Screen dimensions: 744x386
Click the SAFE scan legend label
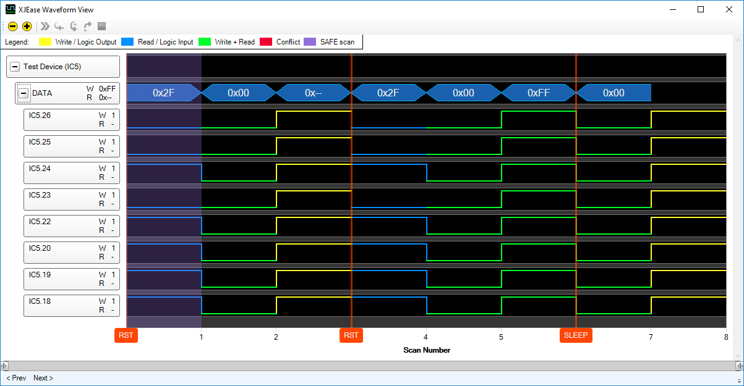(338, 42)
